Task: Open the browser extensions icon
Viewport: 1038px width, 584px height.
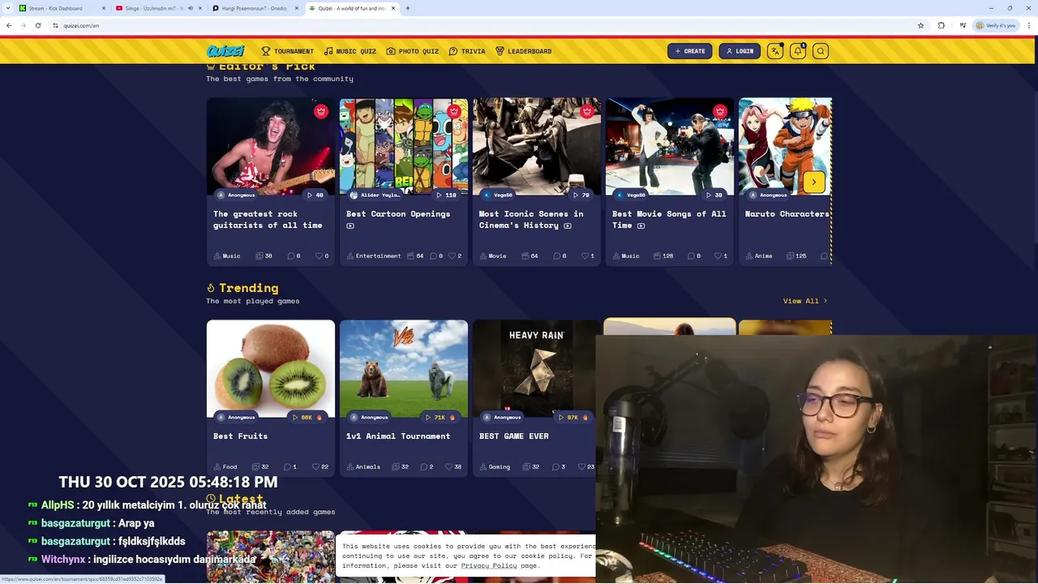Action: click(x=941, y=25)
